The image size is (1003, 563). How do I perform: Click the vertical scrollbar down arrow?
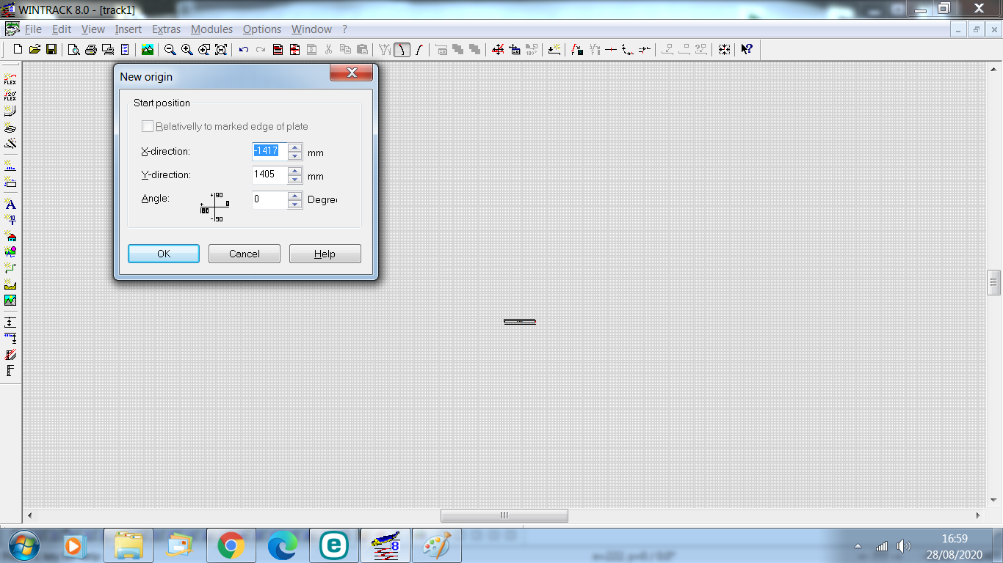click(x=994, y=499)
